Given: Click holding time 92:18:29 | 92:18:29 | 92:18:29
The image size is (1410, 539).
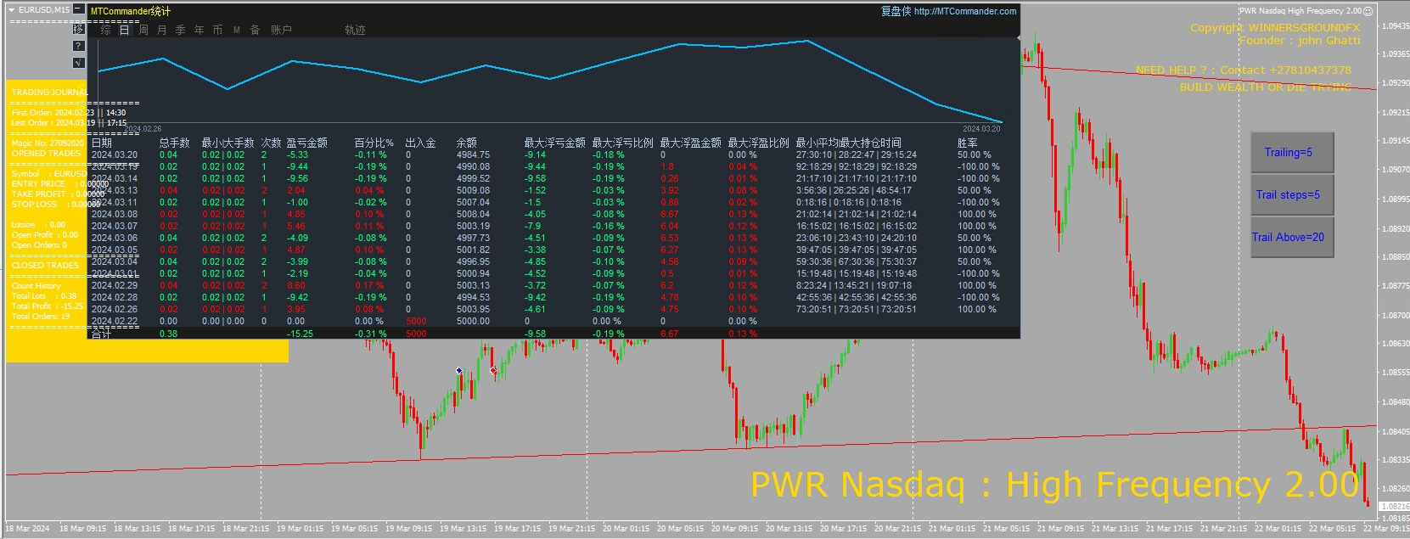Looking at the screenshot, I should [856, 166].
